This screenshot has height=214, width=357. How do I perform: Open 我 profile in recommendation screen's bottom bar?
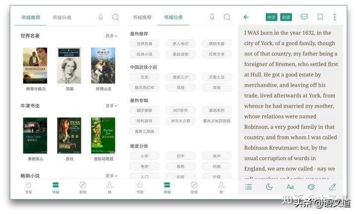110,188
